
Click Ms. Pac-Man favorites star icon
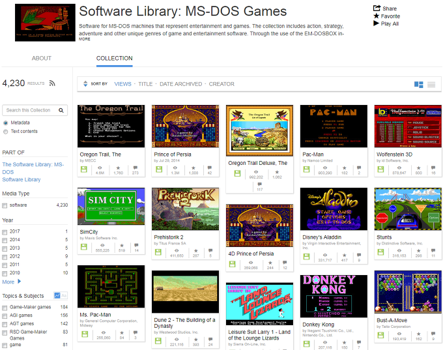click(122, 333)
